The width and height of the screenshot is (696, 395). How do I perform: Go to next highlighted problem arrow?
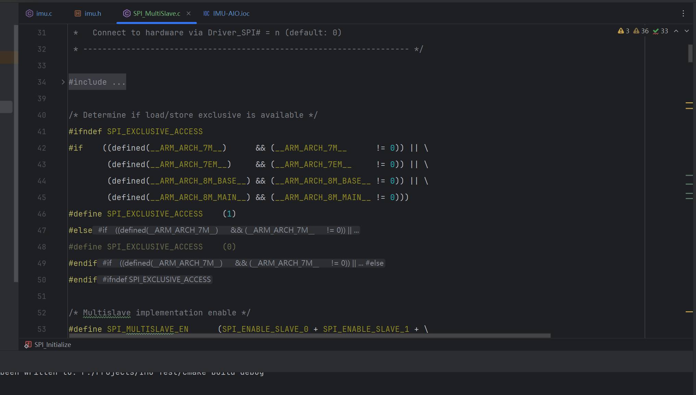(687, 31)
